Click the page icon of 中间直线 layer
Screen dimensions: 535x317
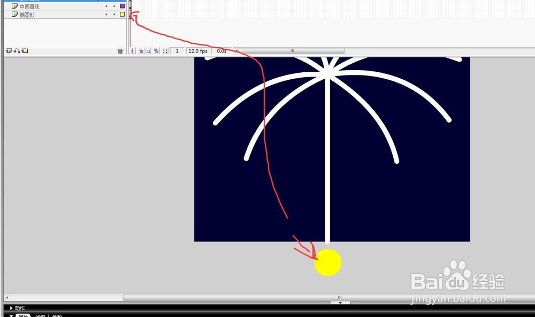pyautogui.click(x=14, y=6)
